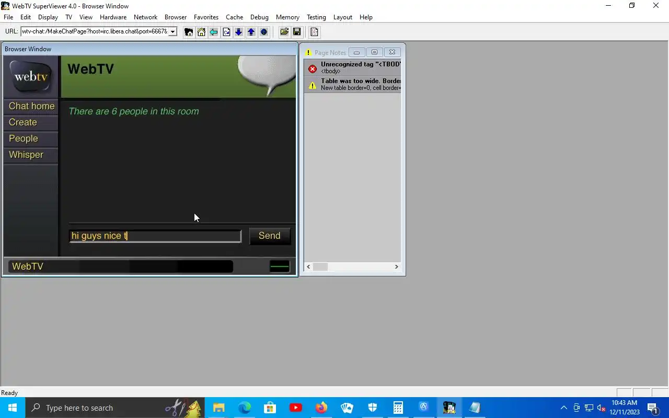Screen dimensions: 669x418
Task: Open the Hardware menu
Action: tap(113, 17)
